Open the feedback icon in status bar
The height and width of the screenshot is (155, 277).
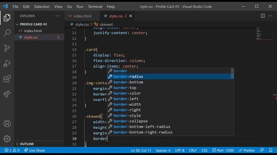coord(262,150)
